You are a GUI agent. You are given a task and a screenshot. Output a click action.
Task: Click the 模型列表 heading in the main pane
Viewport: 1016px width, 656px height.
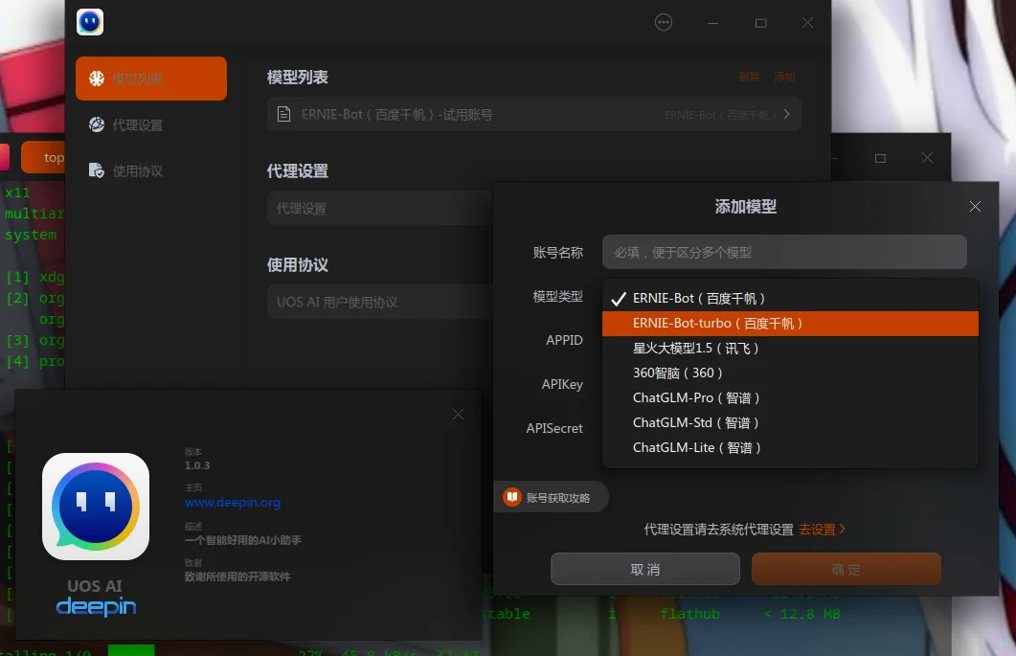298,78
